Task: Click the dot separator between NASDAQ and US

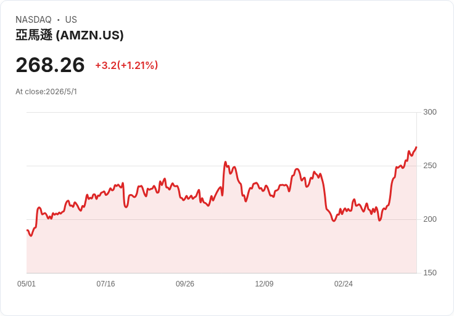Action: coord(58,20)
